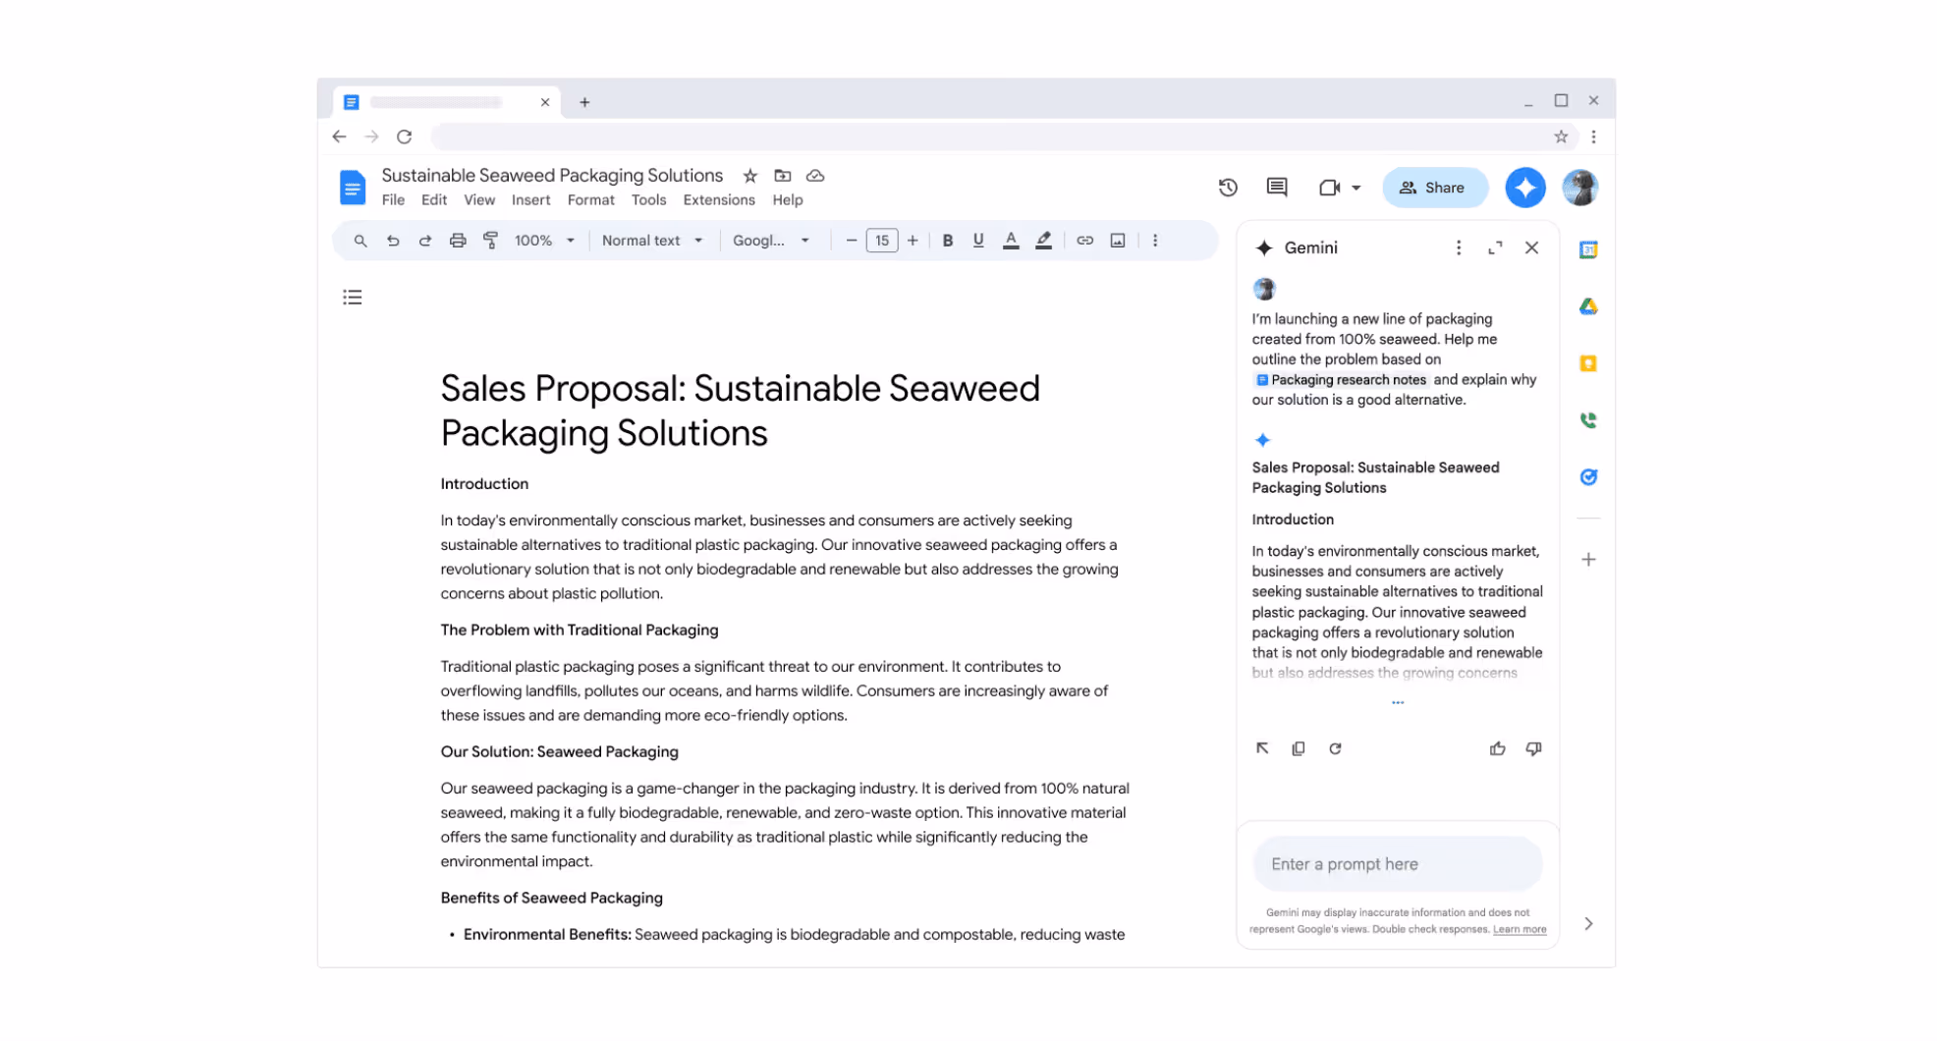1937x1041 pixels.
Task: Insert Gemini response into document
Action: [x=1262, y=748]
